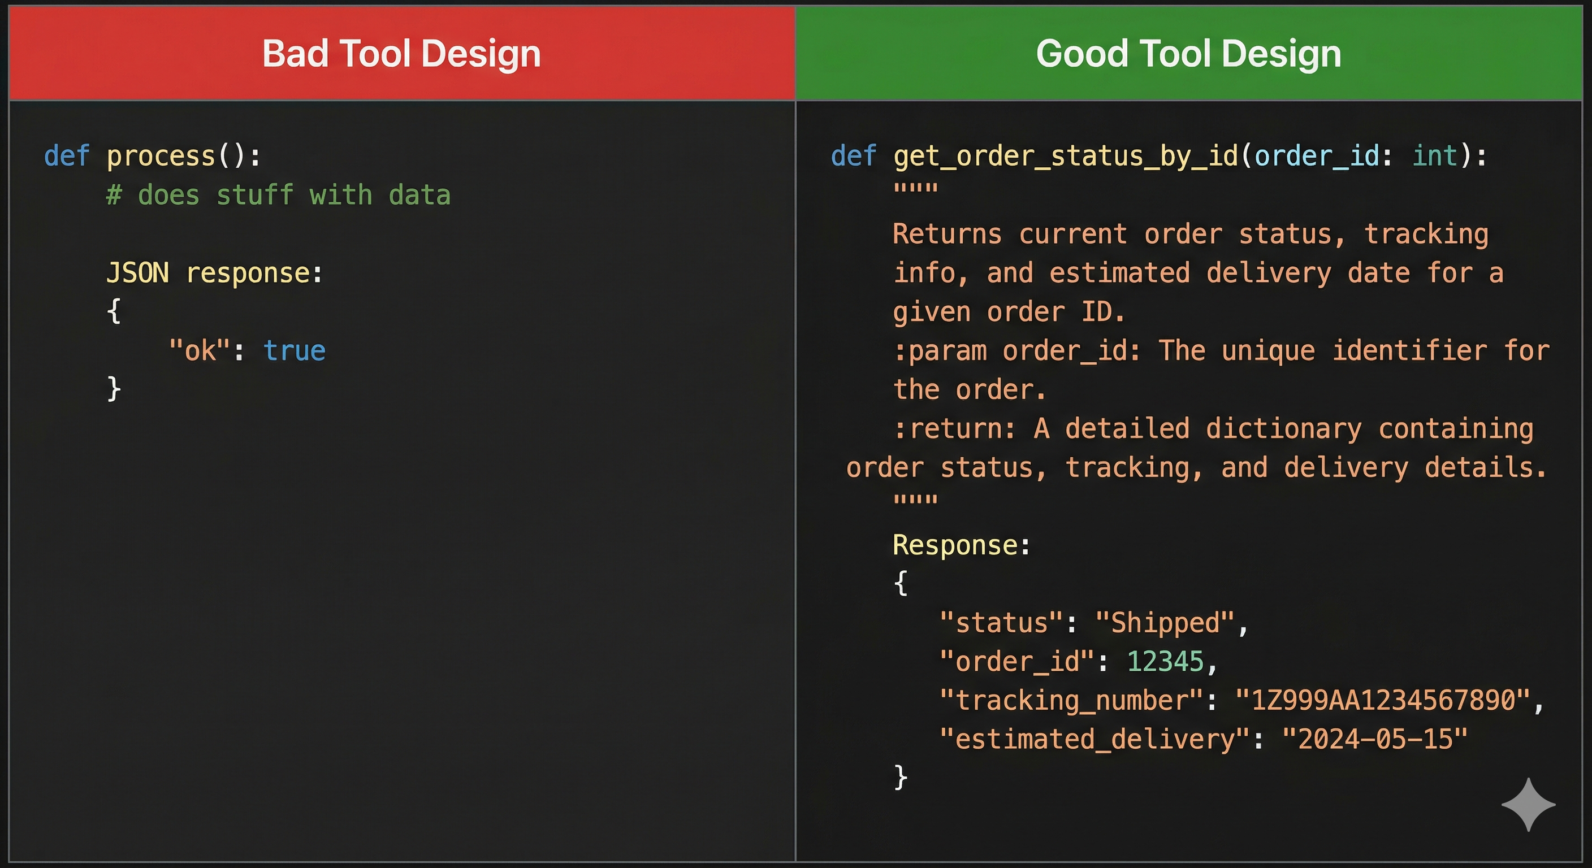The image size is (1592, 868).
Task: Click the "Returns current order status, tracking" line
Action: (1191, 235)
